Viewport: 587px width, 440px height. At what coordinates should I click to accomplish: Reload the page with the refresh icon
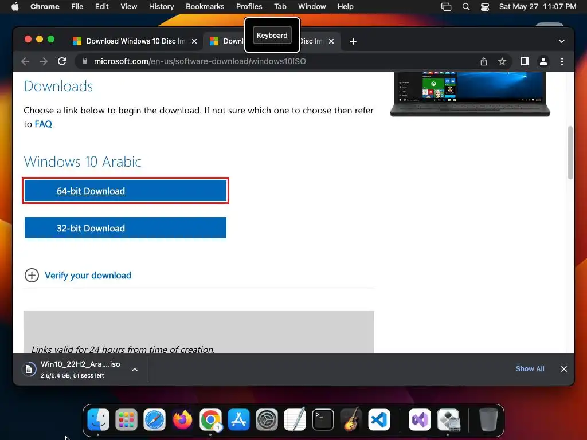tap(62, 61)
